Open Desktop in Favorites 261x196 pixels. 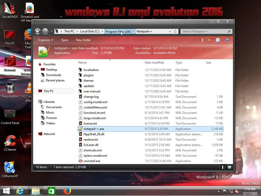[x=51, y=69]
